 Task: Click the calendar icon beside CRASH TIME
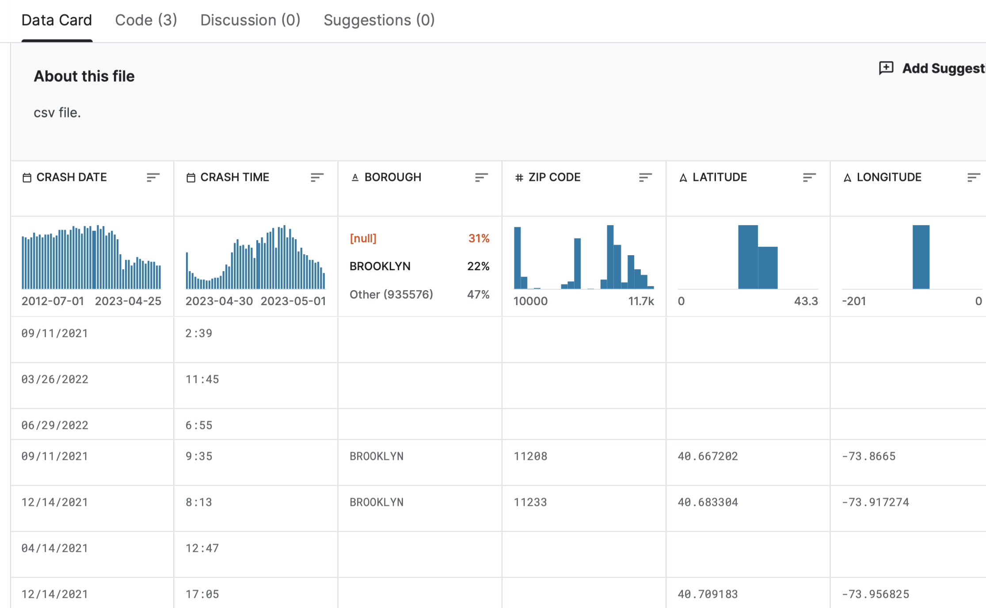191,178
